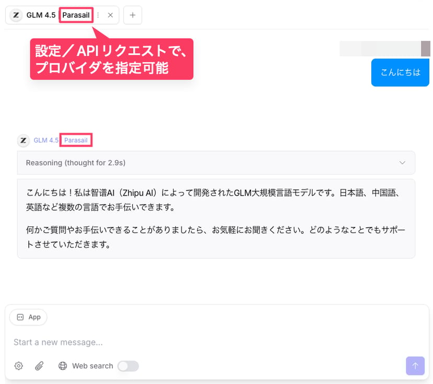433x384 pixels.
Task: Expand the Reasoning (thought for 2.9s) section
Action: click(209, 163)
